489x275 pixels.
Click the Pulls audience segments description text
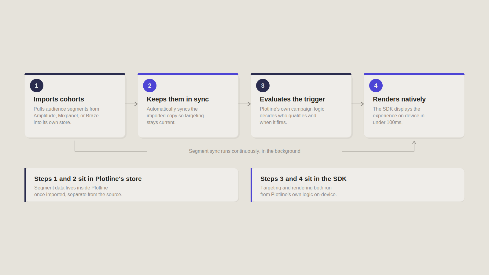coord(66,116)
